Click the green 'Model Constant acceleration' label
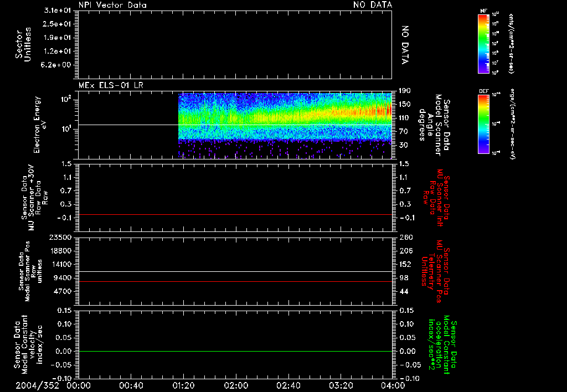The image size is (567, 392). [443, 344]
